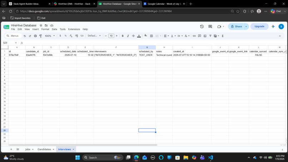This screenshot has width=288, height=162.
Task: Click the Functions sigma icon
Action: pyautogui.click(x=223, y=36)
